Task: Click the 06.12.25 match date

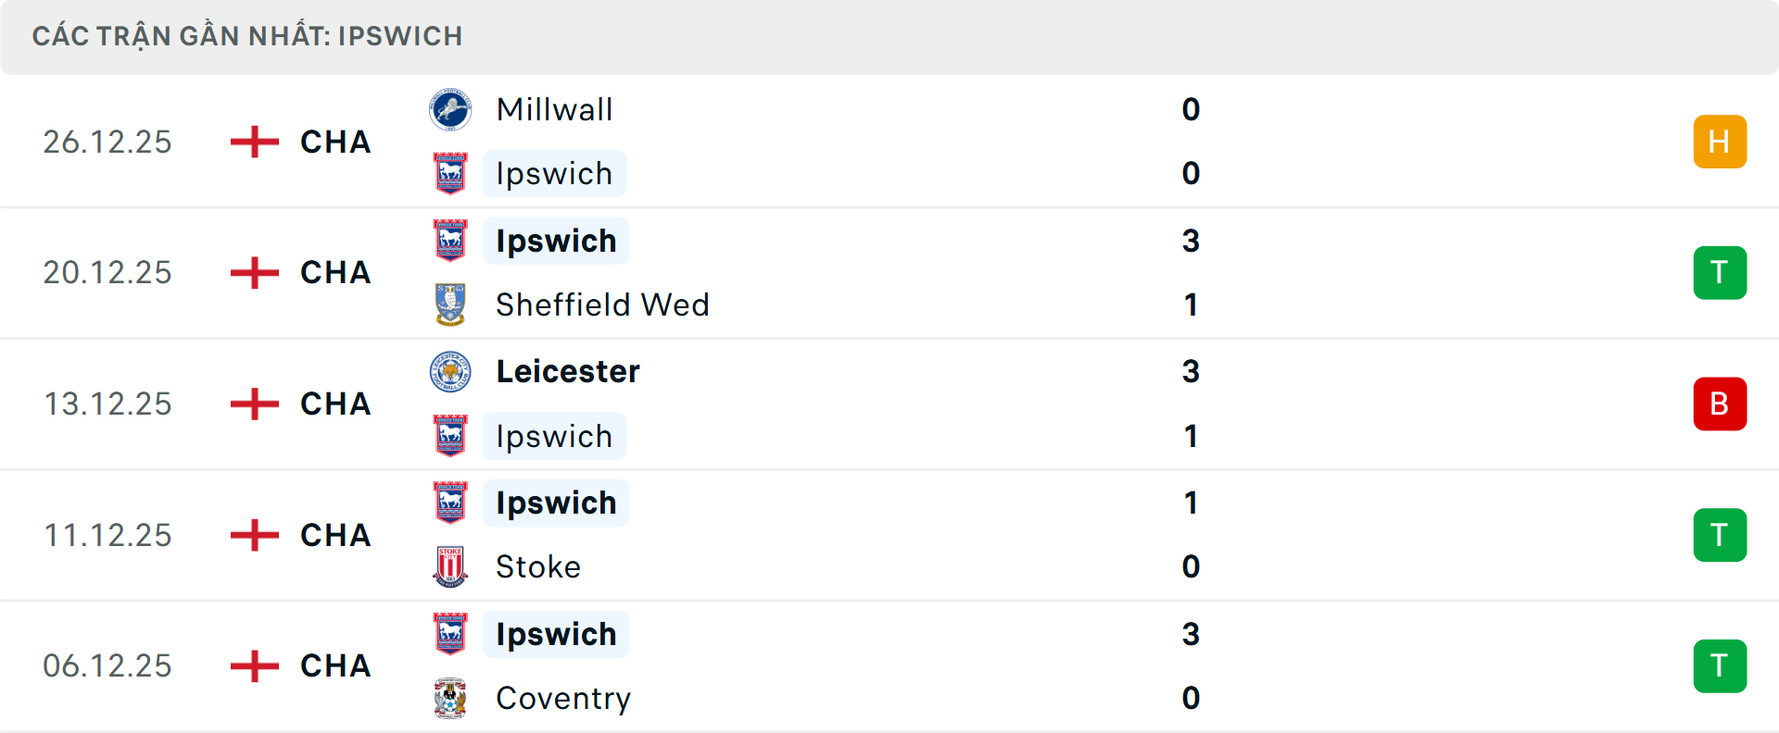Action: pos(107,665)
